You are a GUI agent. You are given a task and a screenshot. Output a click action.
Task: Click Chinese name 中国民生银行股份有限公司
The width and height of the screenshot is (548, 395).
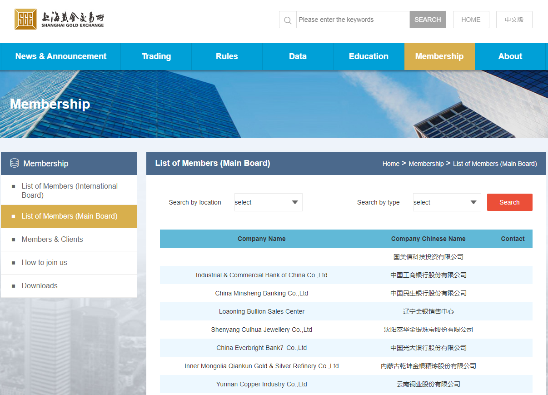click(428, 293)
